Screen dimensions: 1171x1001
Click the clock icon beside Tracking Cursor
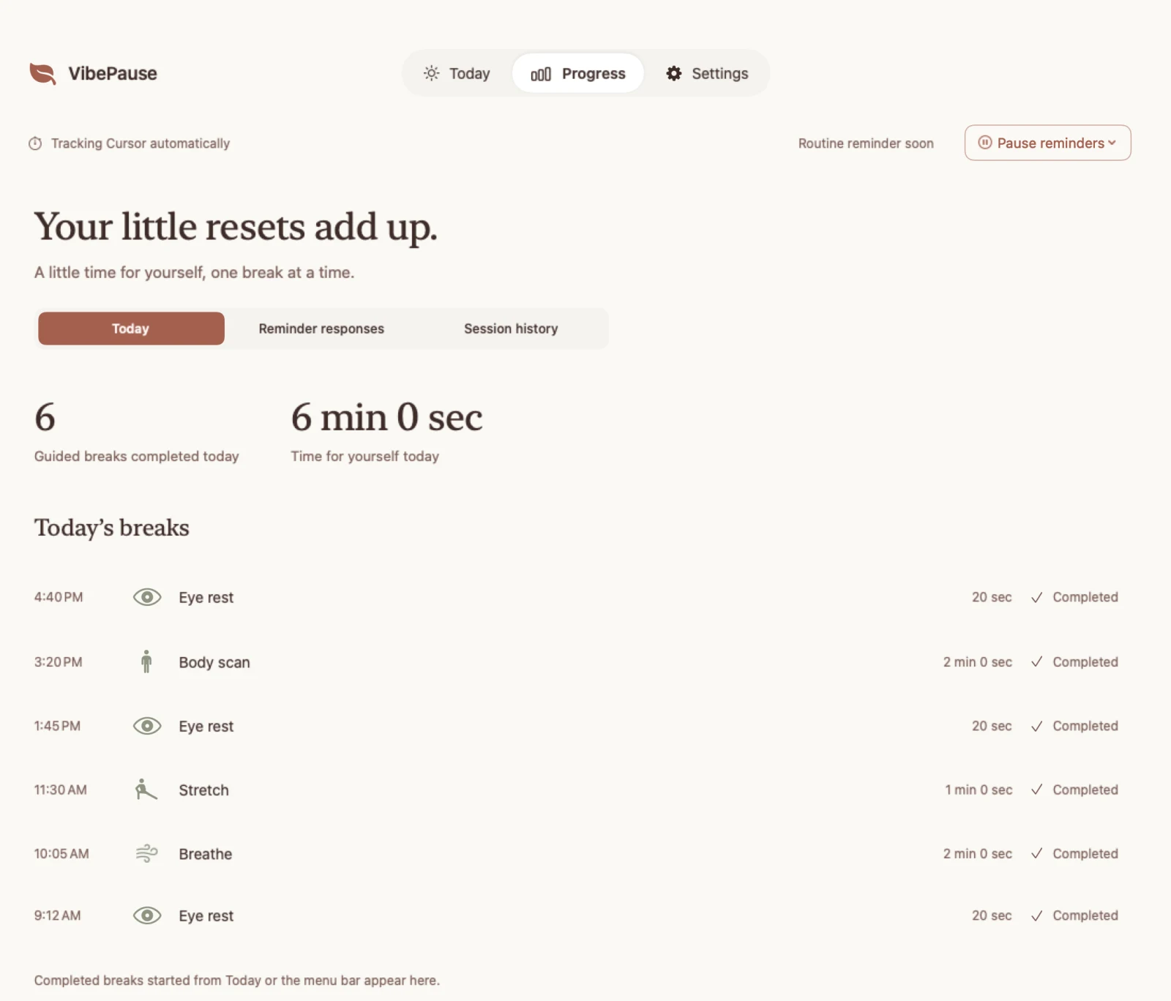click(35, 143)
